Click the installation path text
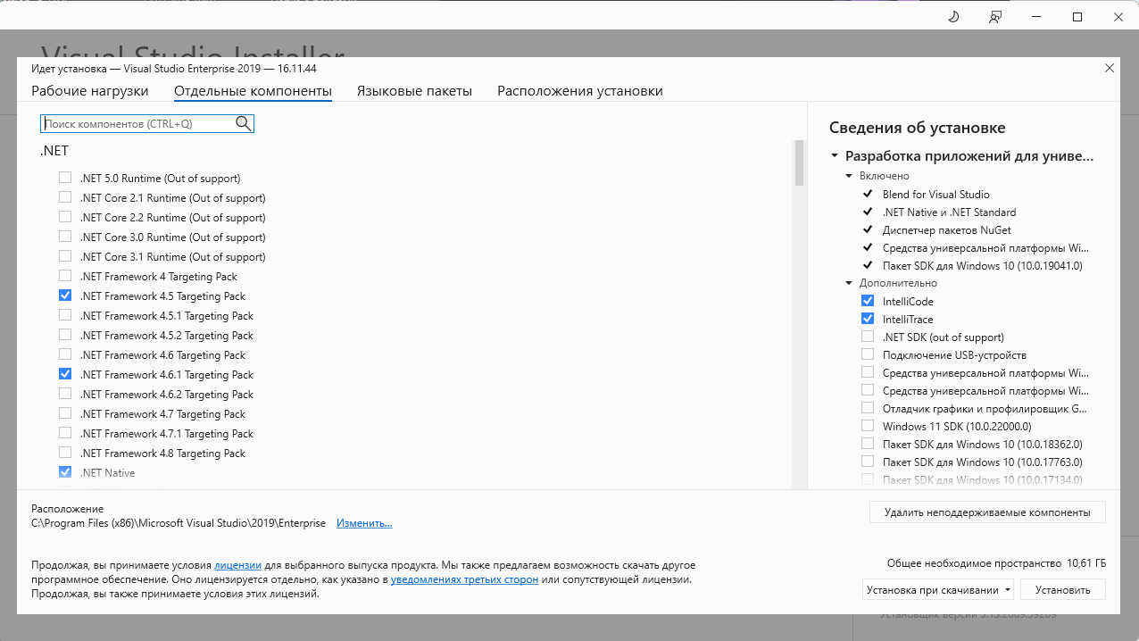 coord(179,523)
